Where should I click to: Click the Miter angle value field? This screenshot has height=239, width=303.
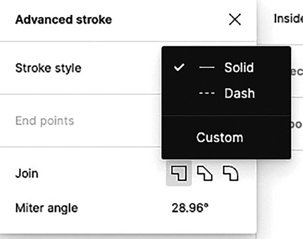point(190,208)
